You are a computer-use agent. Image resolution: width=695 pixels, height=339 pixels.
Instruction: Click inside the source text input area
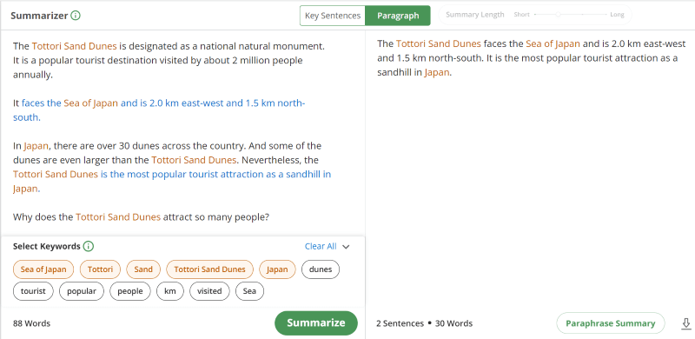(182, 132)
